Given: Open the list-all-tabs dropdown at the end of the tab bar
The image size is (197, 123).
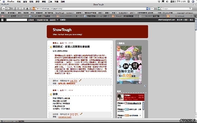Looking at the screenshot, I should coord(195,16).
